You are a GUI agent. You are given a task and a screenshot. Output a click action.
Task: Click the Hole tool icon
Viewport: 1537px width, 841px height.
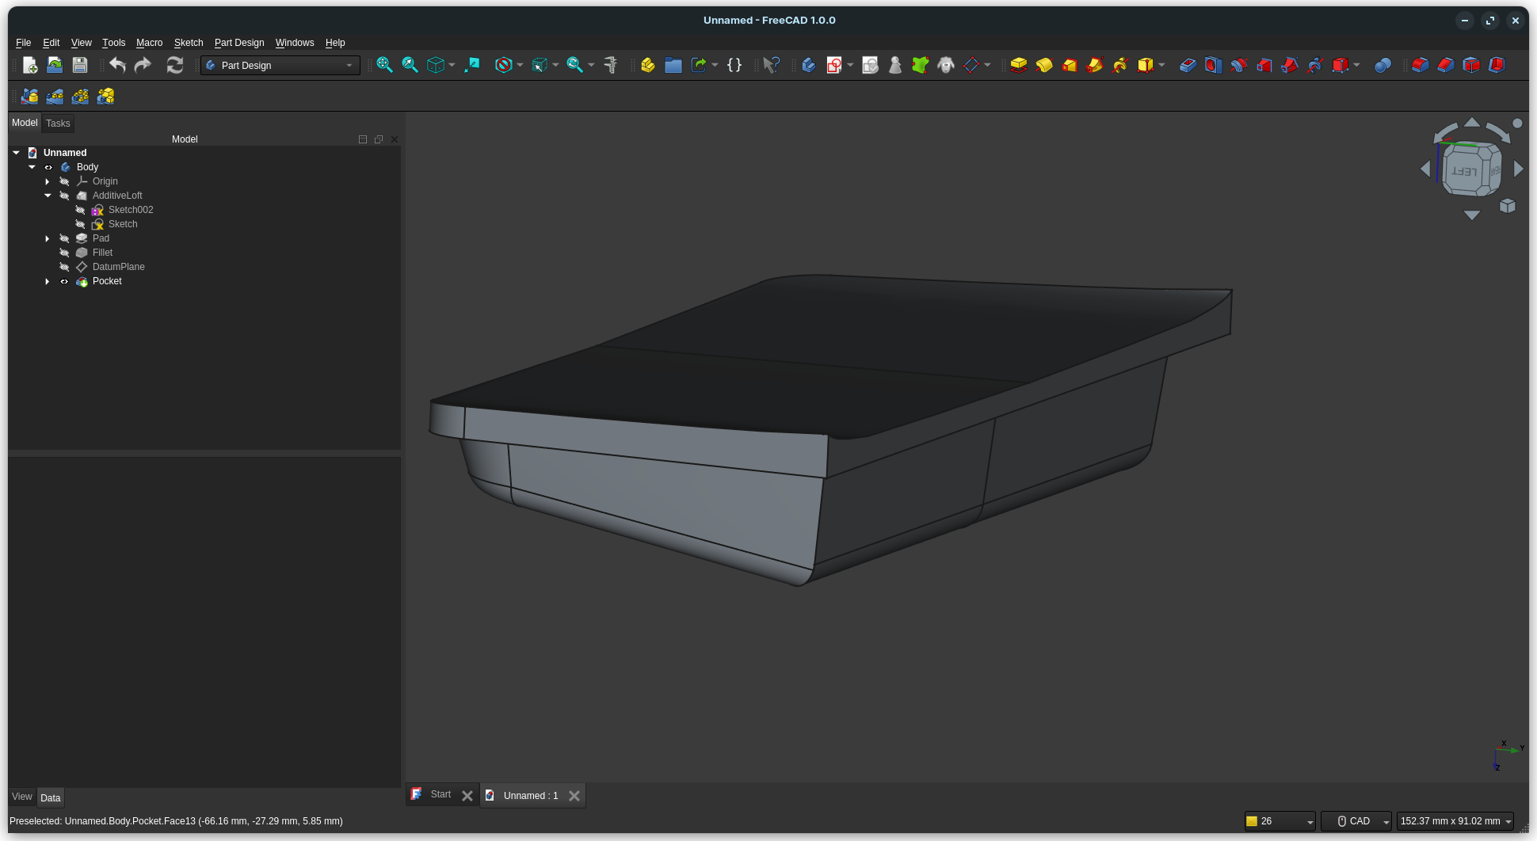[x=1213, y=65]
